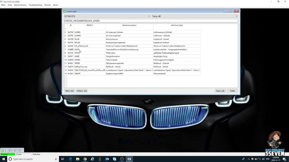Open the Main menu

click(3, 5)
